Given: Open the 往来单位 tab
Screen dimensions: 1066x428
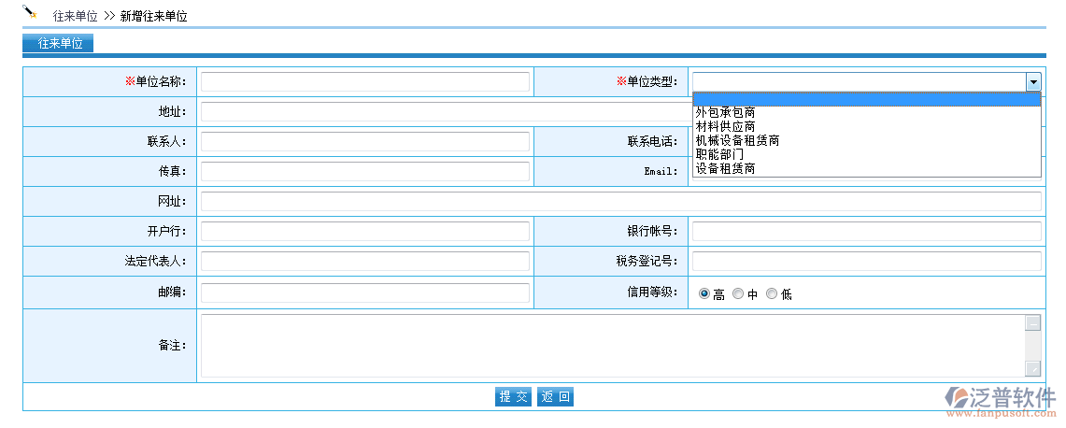Looking at the screenshot, I should (60, 44).
